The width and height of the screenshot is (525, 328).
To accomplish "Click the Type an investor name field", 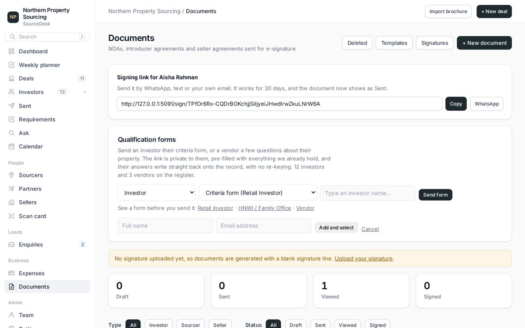I will coord(368,193).
